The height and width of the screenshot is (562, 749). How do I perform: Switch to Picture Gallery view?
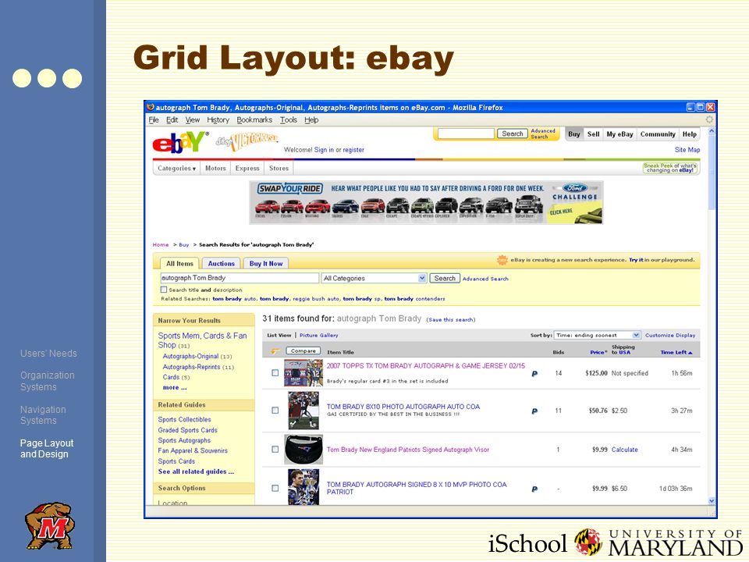coord(318,336)
